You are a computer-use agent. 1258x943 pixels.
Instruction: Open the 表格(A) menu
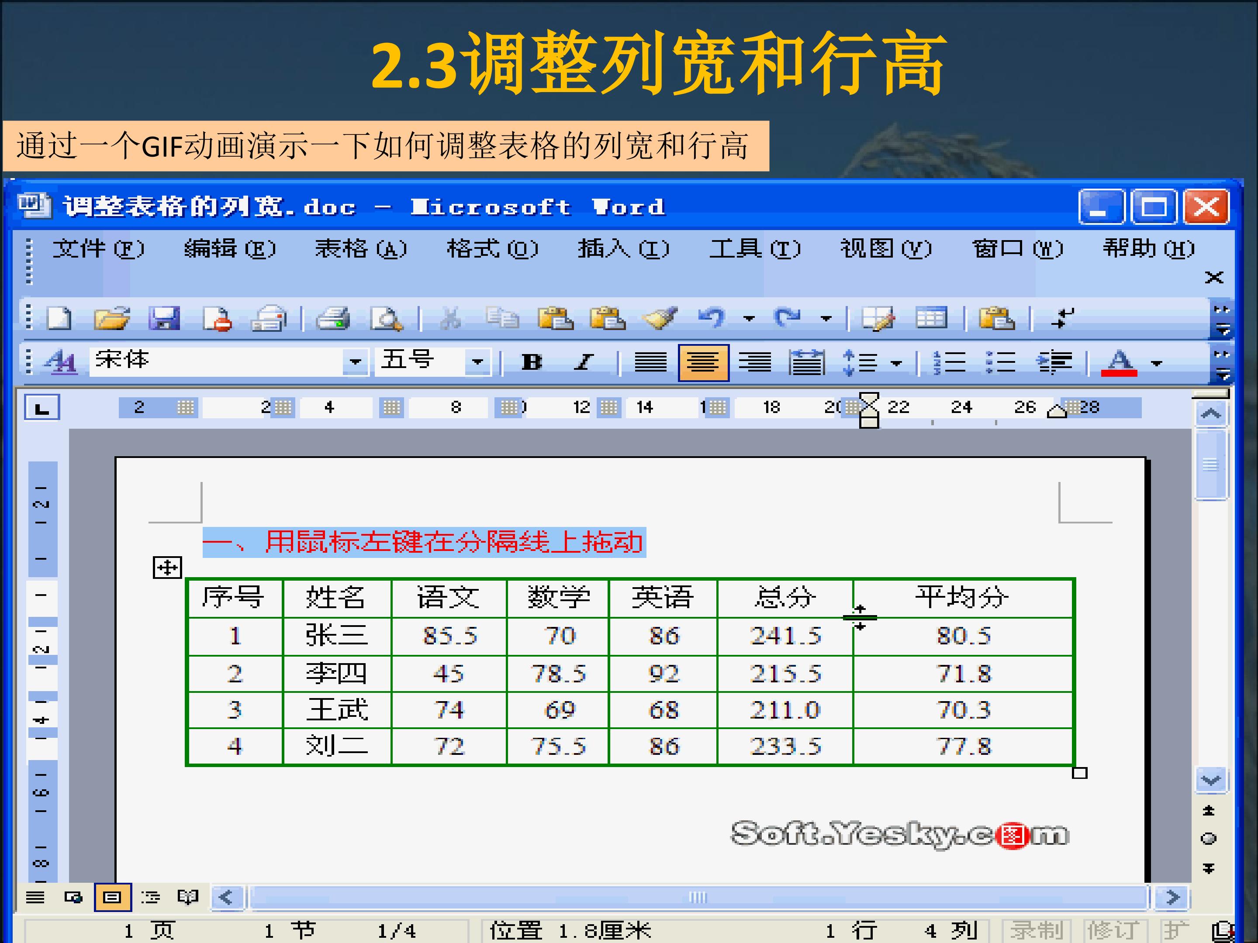click(x=360, y=249)
